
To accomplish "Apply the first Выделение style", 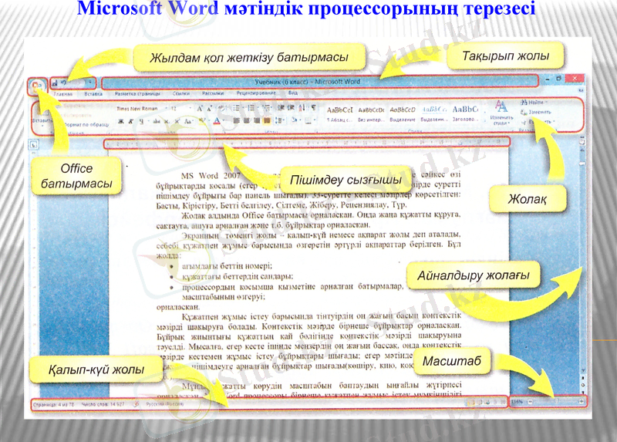I will point(403,114).
